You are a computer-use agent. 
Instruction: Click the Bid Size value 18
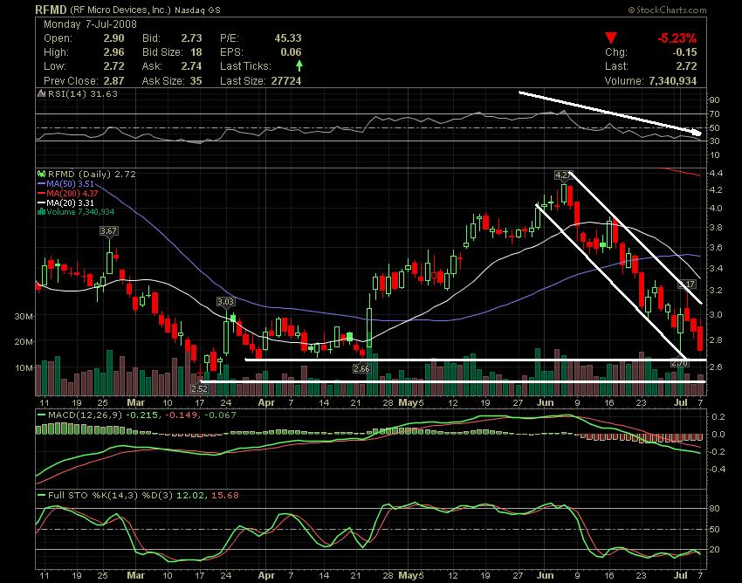click(196, 52)
